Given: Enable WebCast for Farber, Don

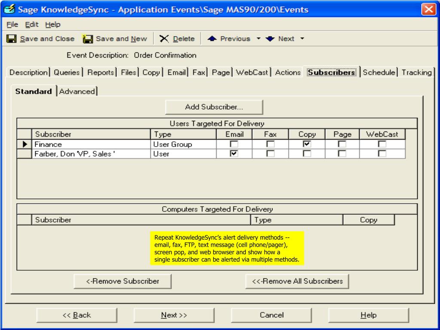Looking at the screenshot, I should 382,153.
